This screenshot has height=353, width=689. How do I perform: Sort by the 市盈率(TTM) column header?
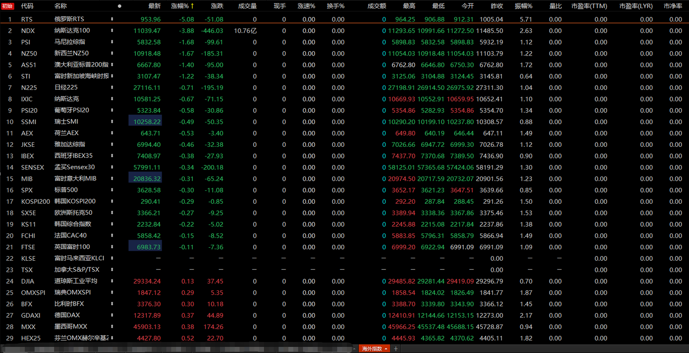click(x=589, y=6)
